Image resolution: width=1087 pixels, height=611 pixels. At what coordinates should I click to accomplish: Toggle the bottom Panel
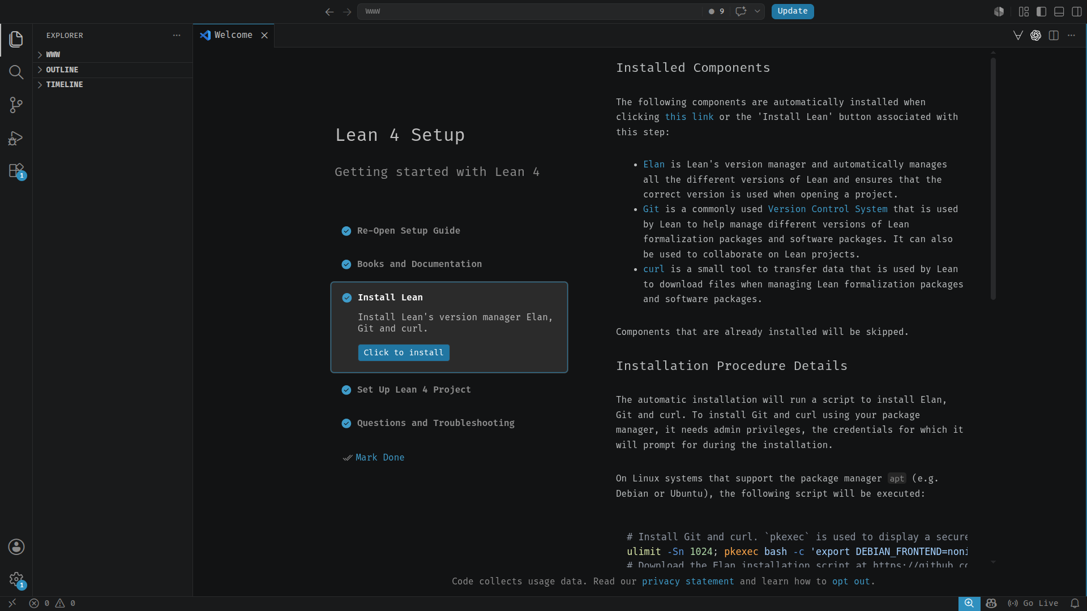[1059, 11]
